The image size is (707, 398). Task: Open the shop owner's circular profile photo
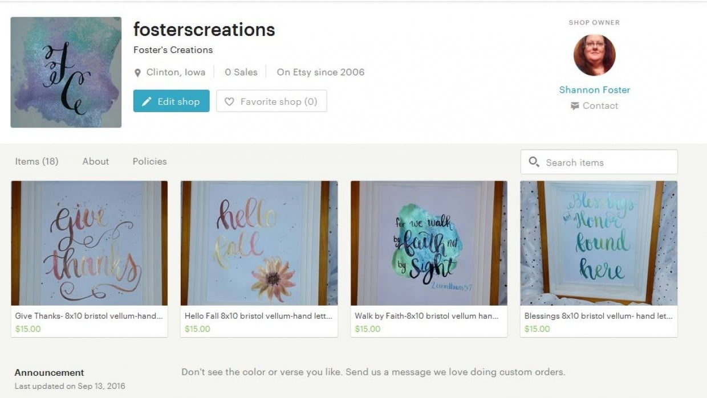[594, 55]
